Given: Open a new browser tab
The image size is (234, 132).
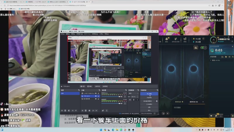Looking at the screenshot, I should (x=92, y=2).
